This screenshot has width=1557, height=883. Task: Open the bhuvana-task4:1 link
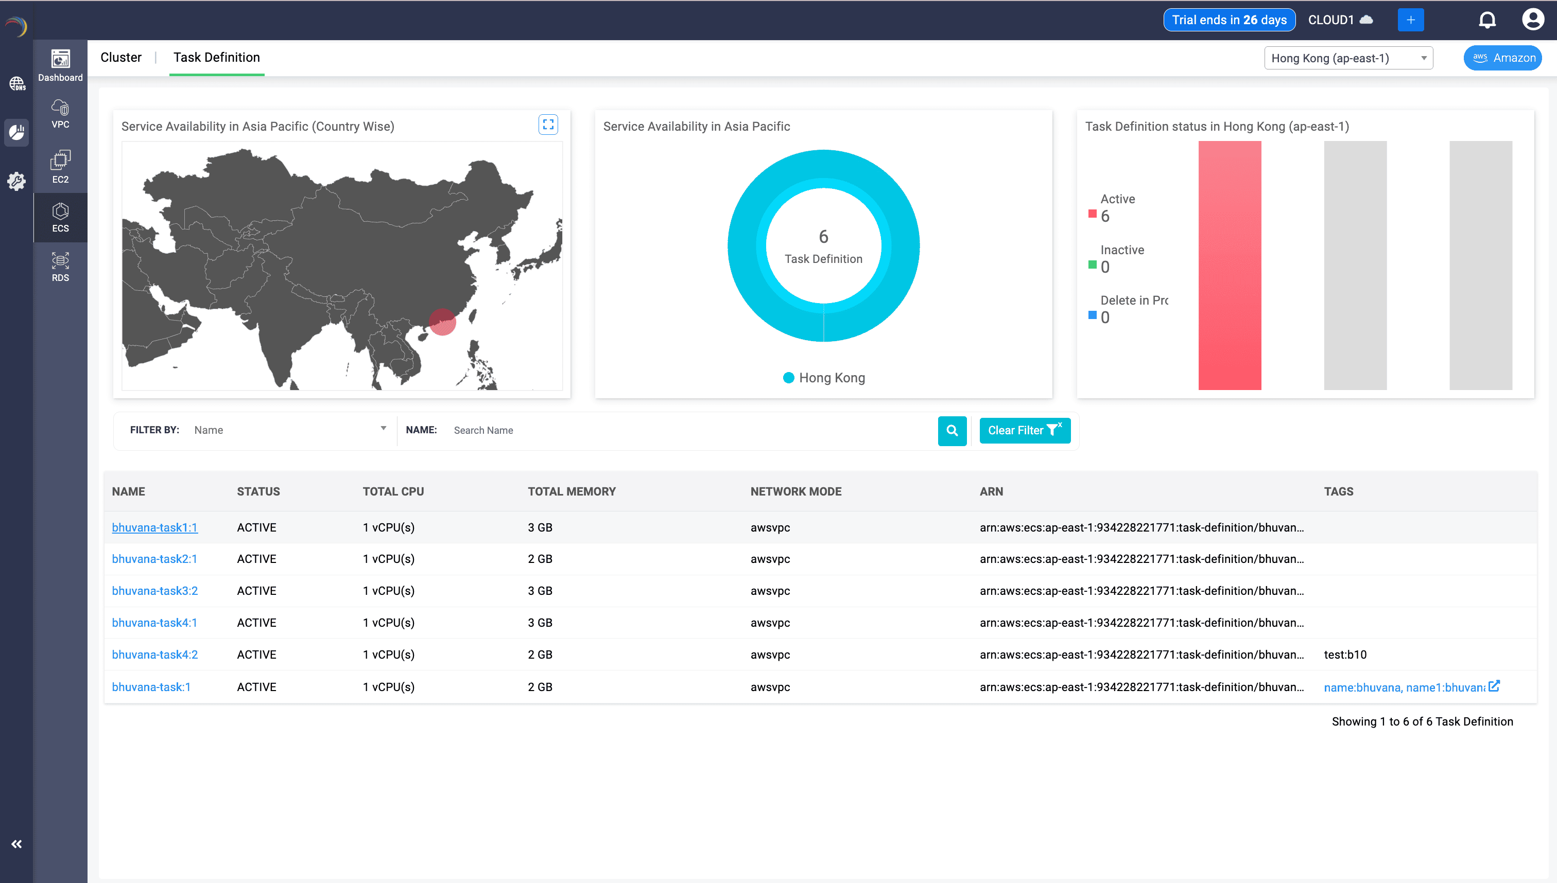pos(155,622)
